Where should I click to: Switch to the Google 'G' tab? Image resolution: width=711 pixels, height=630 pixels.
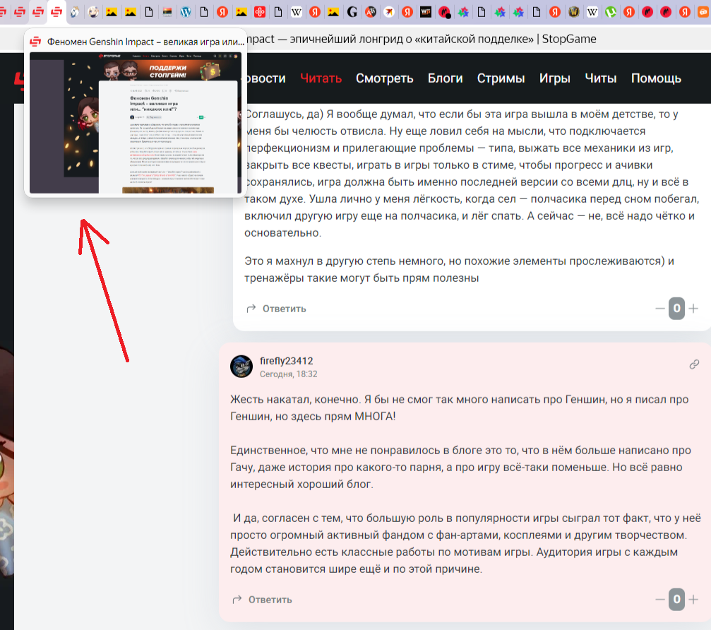tap(352, 12)
